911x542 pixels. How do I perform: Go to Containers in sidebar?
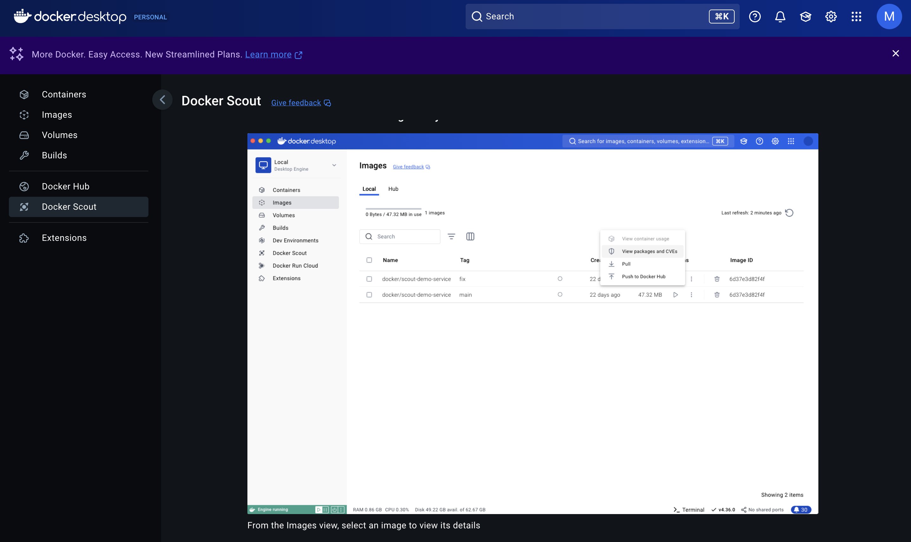tap(64, 94)
